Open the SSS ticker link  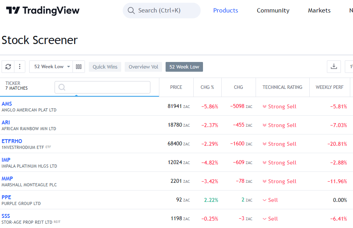pyautogui.click(x=6, y=216)
